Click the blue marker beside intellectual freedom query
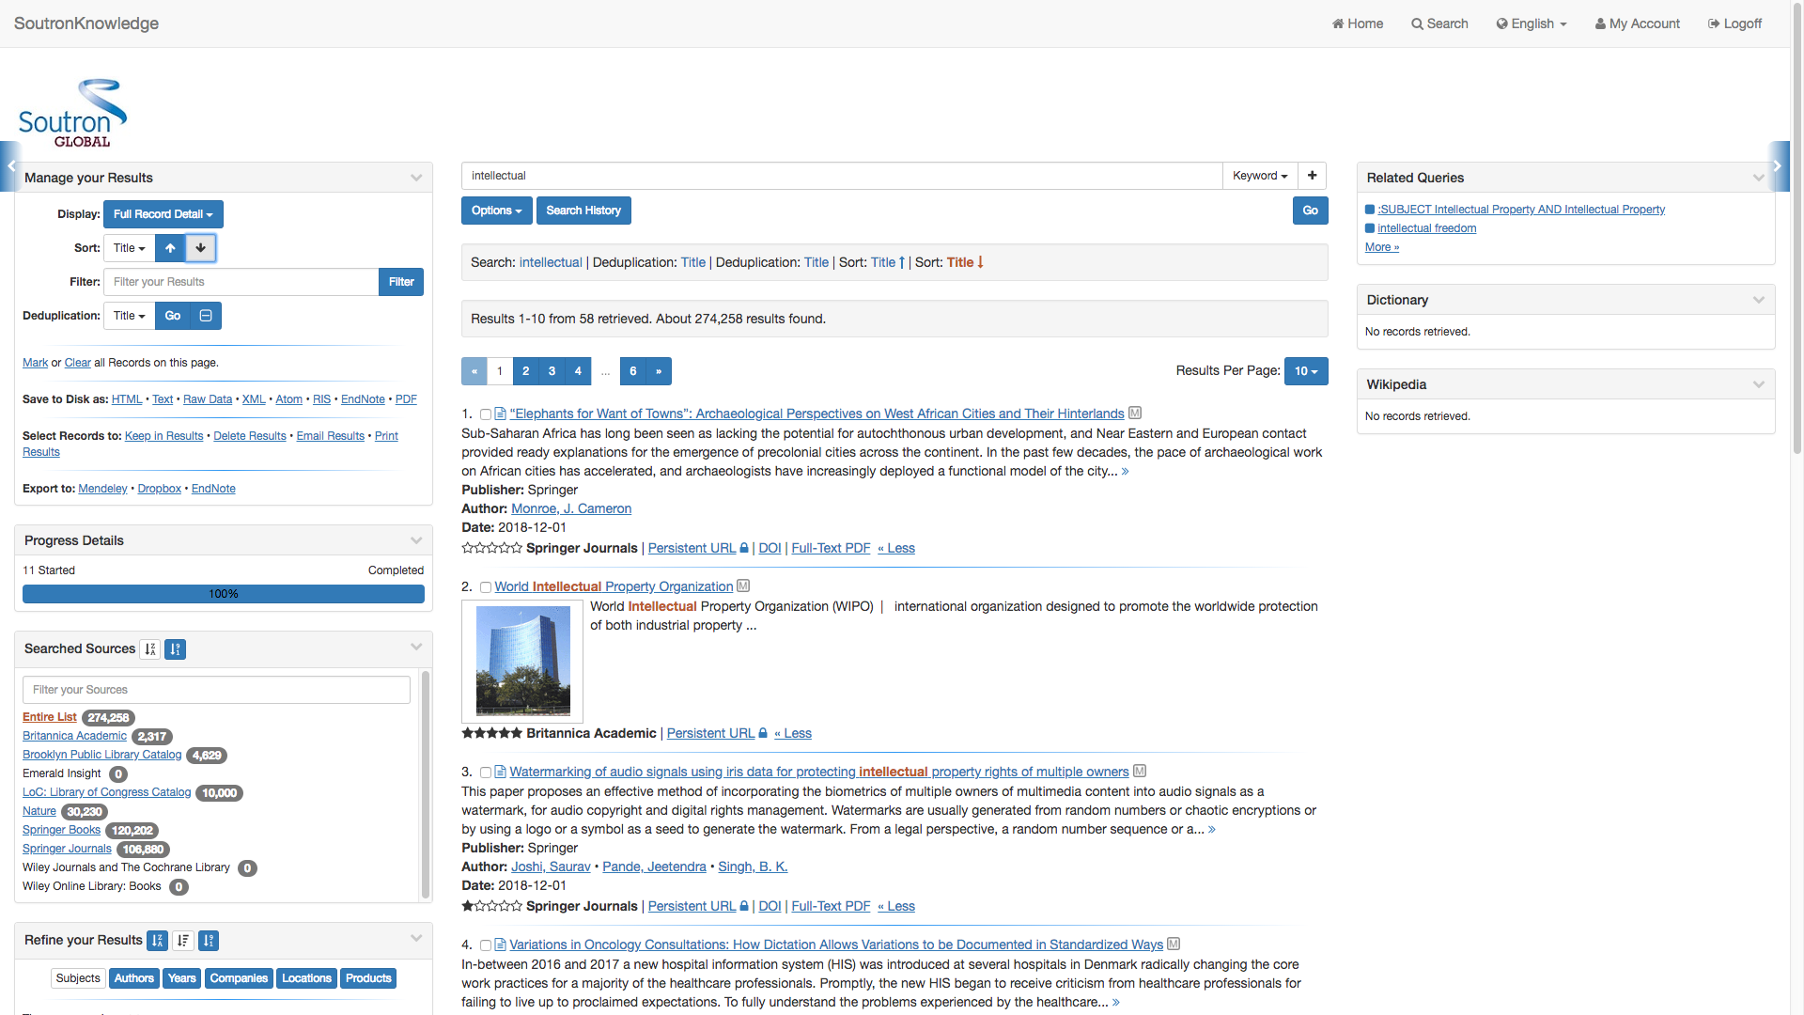This screenshot has width=1804, height=1015. pyautogui.click(x=1370, y=228)
